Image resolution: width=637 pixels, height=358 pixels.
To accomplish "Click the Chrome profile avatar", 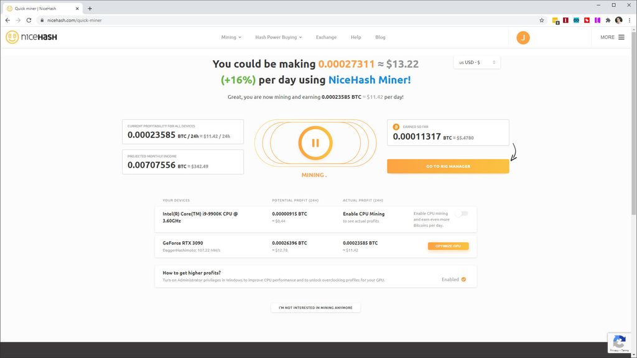I will [618, 20].
